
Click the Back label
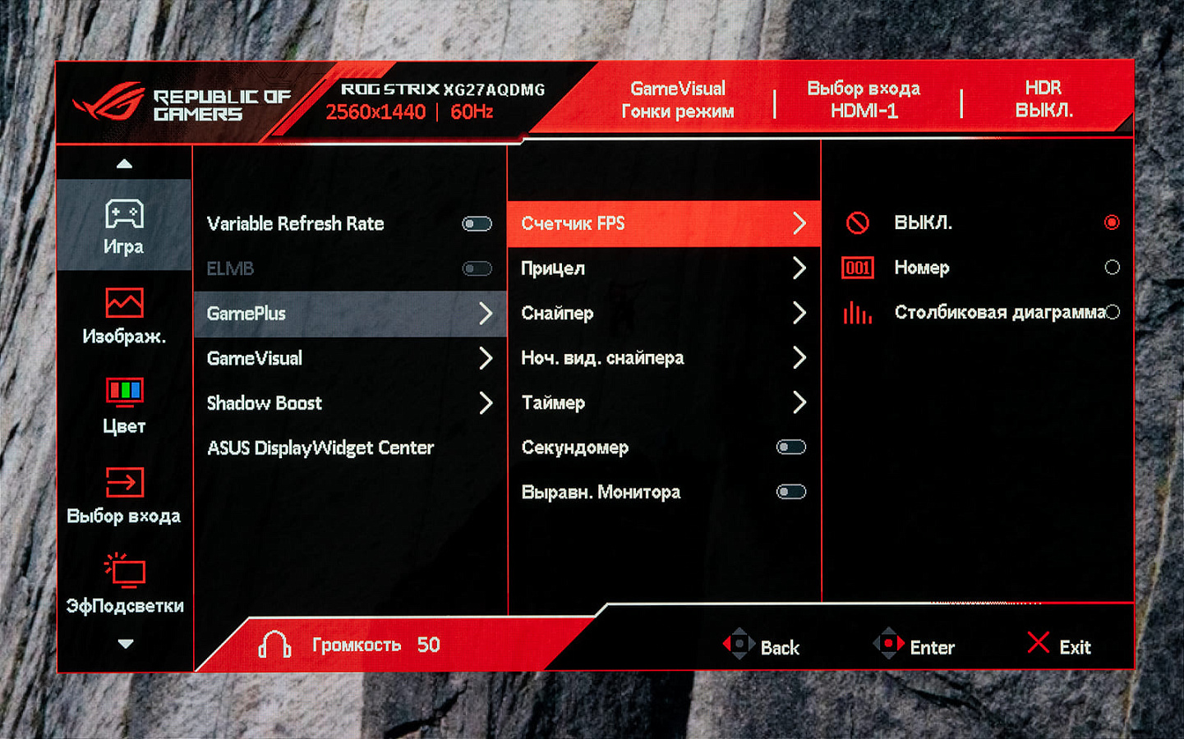(x=780, y=648)
